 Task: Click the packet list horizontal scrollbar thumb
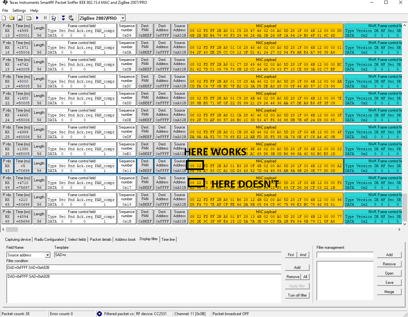(12, 229)
